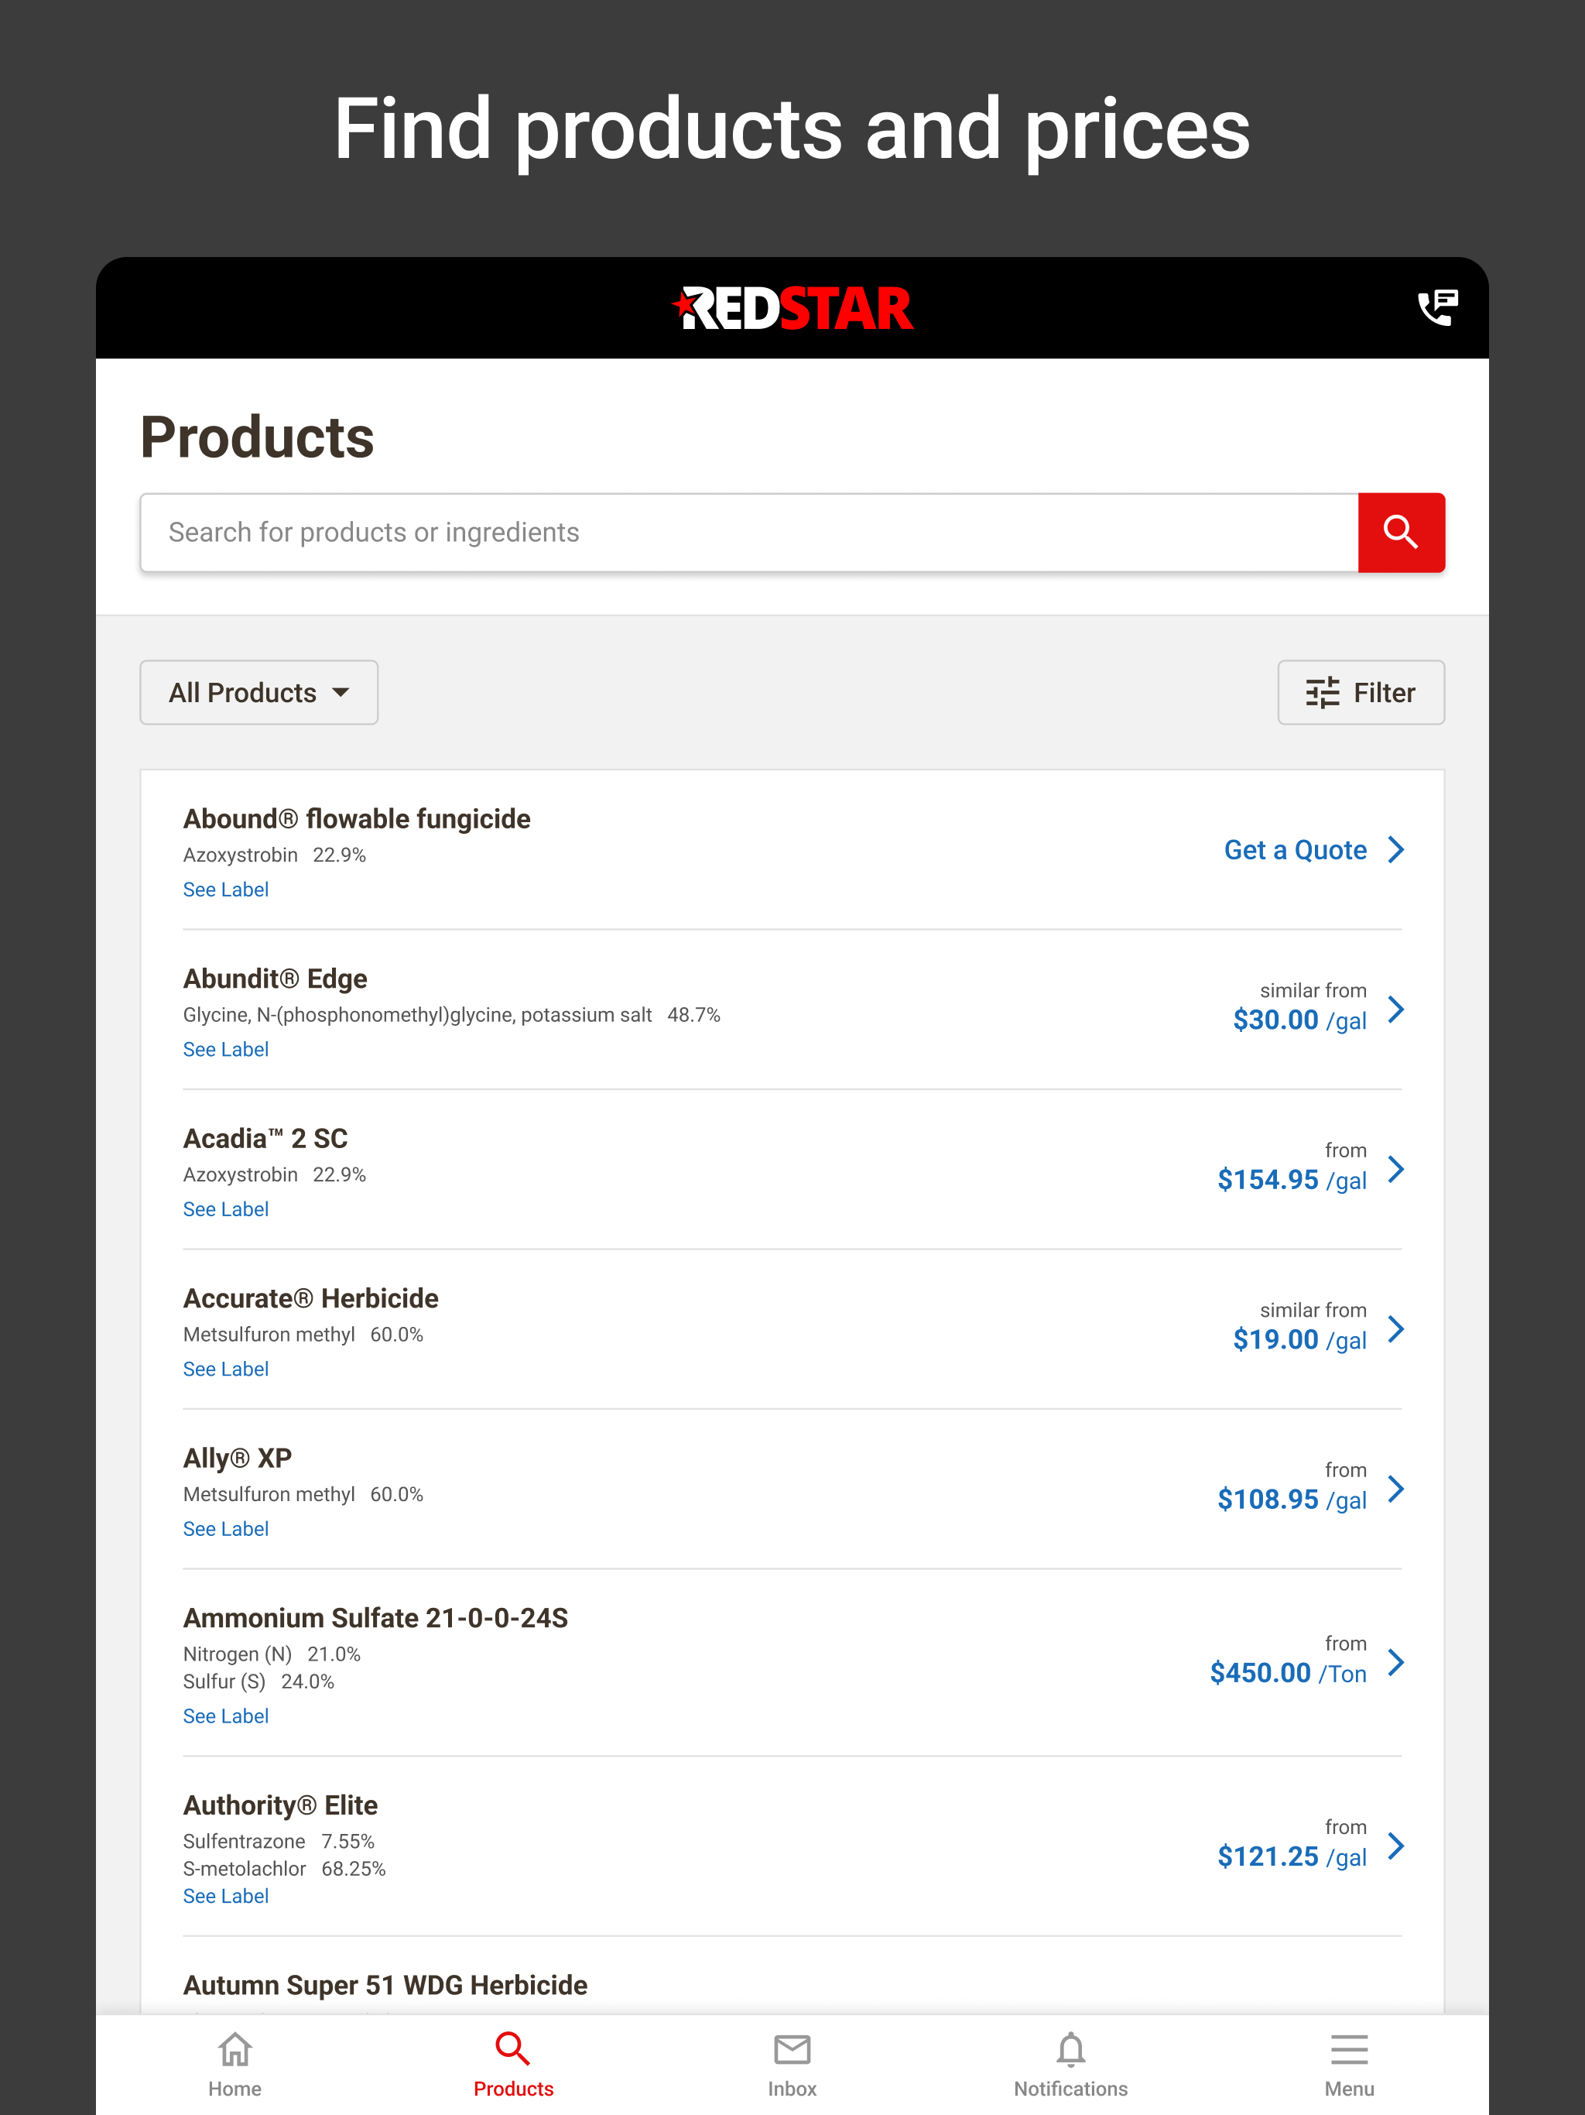Open See Label for Acadia 2 SC
The width and height of the screenshot is (1585, 2115).
click(x=226, y=1208)
